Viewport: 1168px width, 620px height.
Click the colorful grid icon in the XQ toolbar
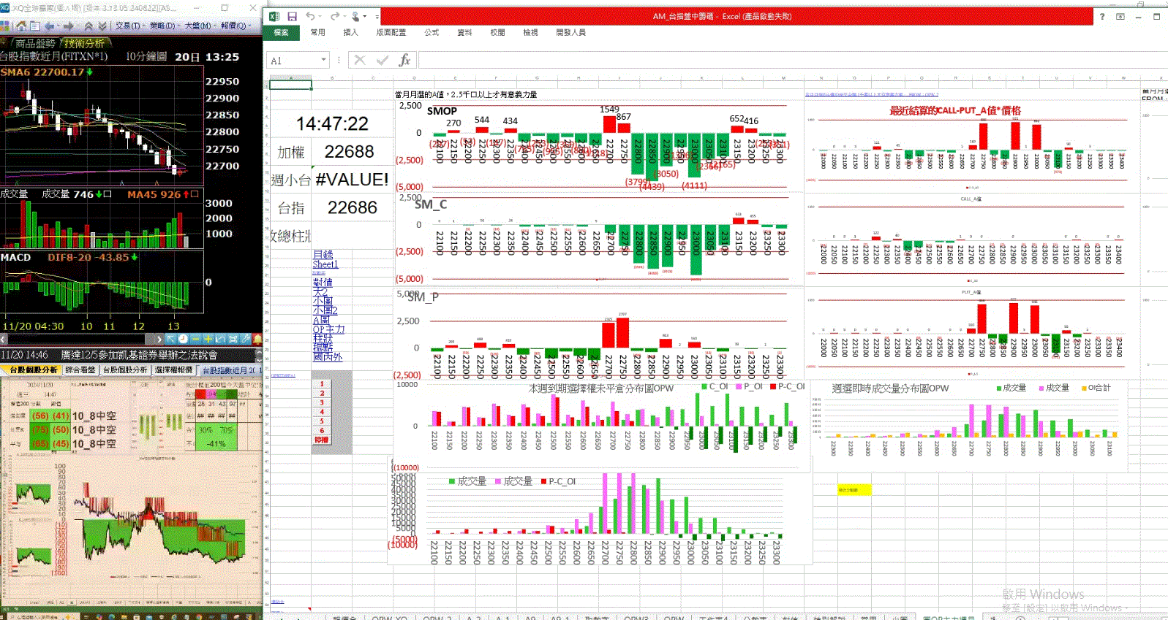click(5, 26)
